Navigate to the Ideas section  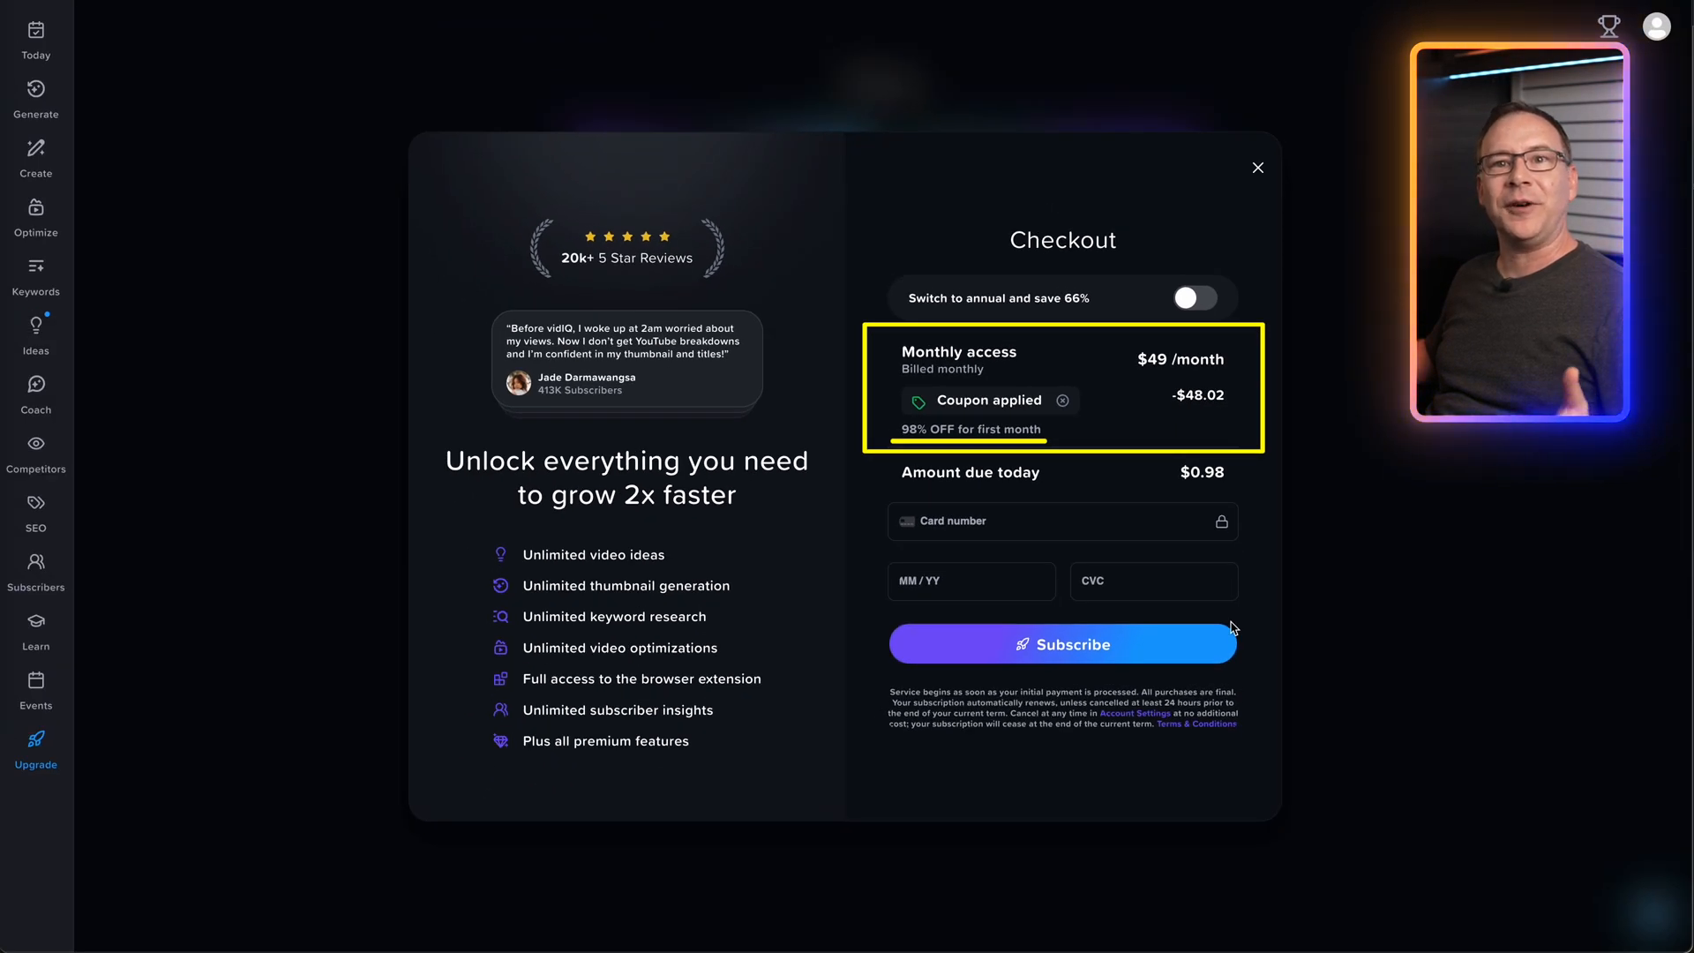pyautogui.click(x=35, y=335)
